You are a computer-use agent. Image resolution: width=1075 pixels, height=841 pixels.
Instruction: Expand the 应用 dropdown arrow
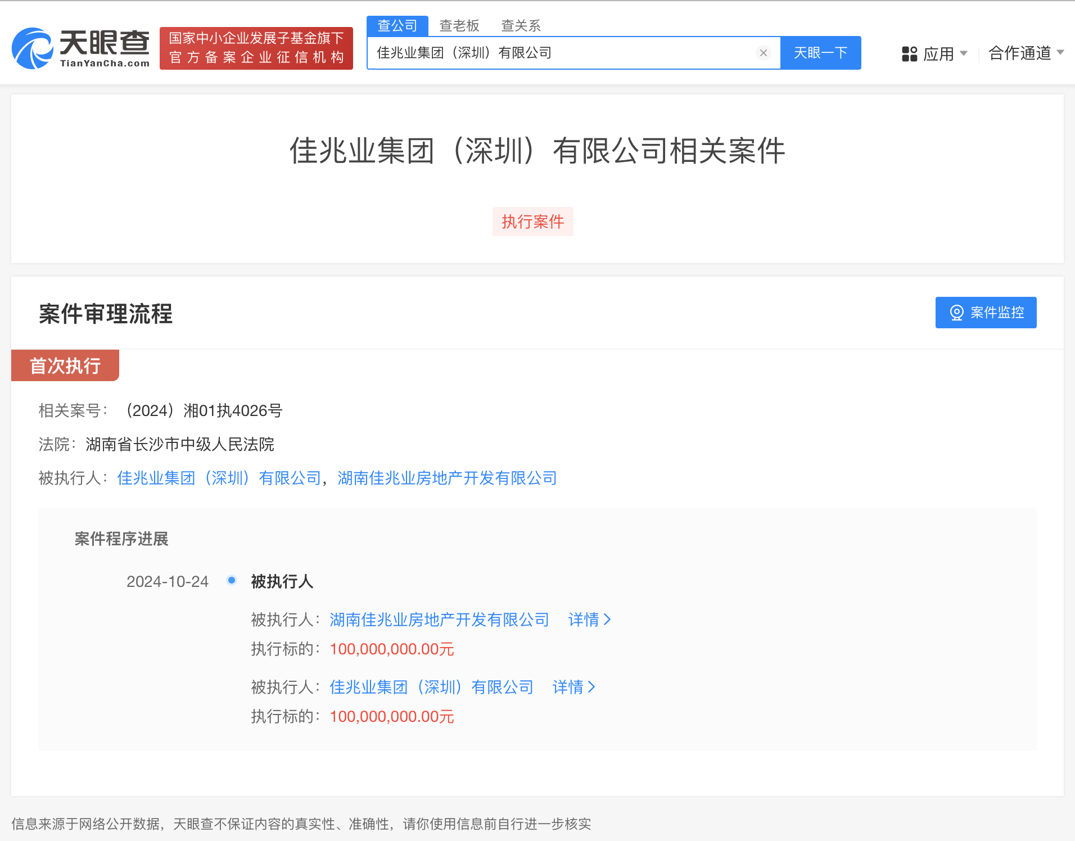(964, 53)
